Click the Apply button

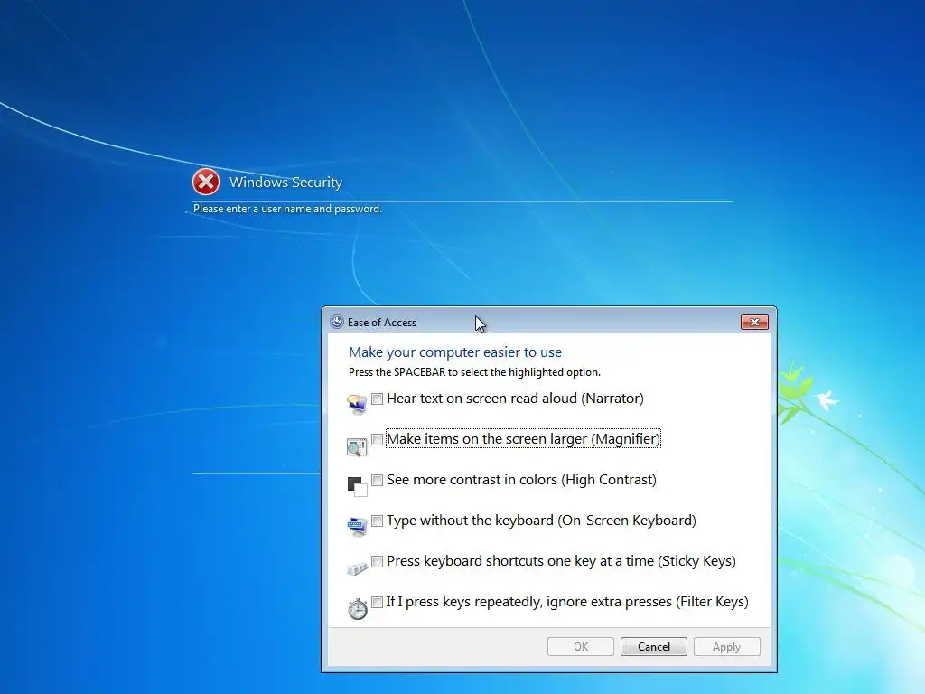[x=727, y=647]
